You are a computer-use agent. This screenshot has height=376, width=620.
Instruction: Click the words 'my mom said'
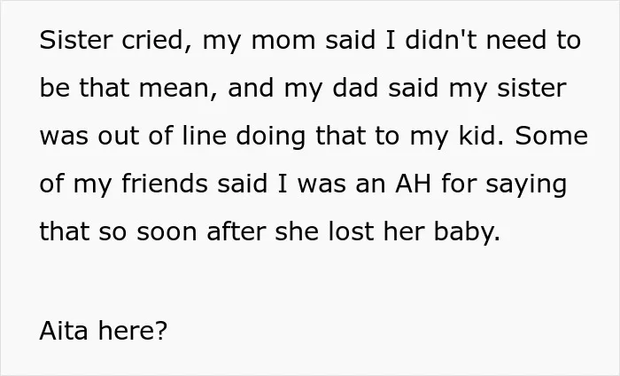[289, 42]
